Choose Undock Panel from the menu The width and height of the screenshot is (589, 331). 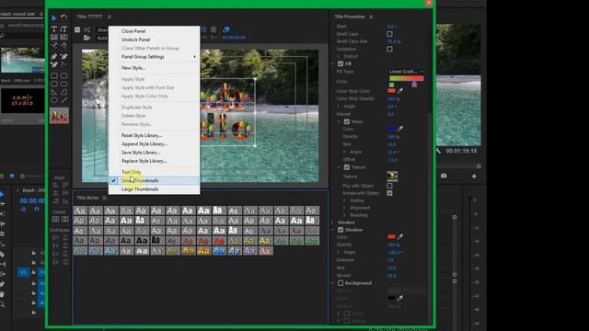[x=155, y=40]
